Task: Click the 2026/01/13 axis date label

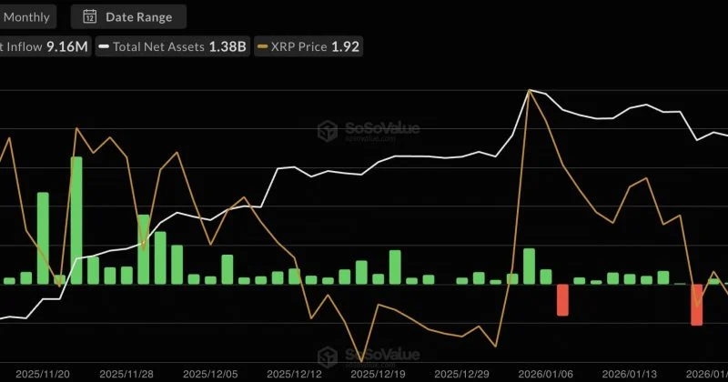Action: pyautogui.click(x=629, y=374)
